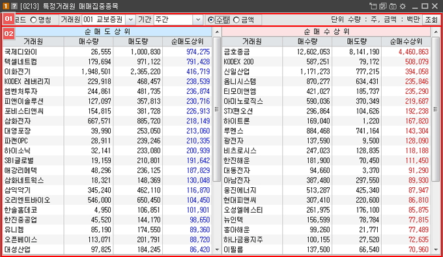443x257 pixels.
Task: Select the 금호종금 row in the buy list
Action: click(326, 52)
